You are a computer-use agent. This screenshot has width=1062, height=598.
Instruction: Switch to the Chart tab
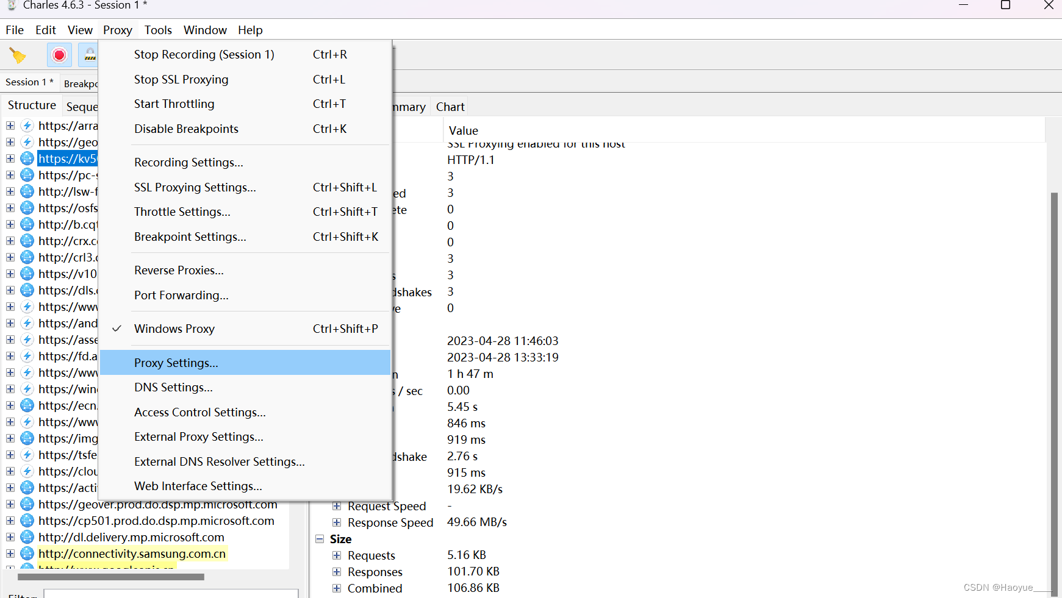click(x=450, y=107)
